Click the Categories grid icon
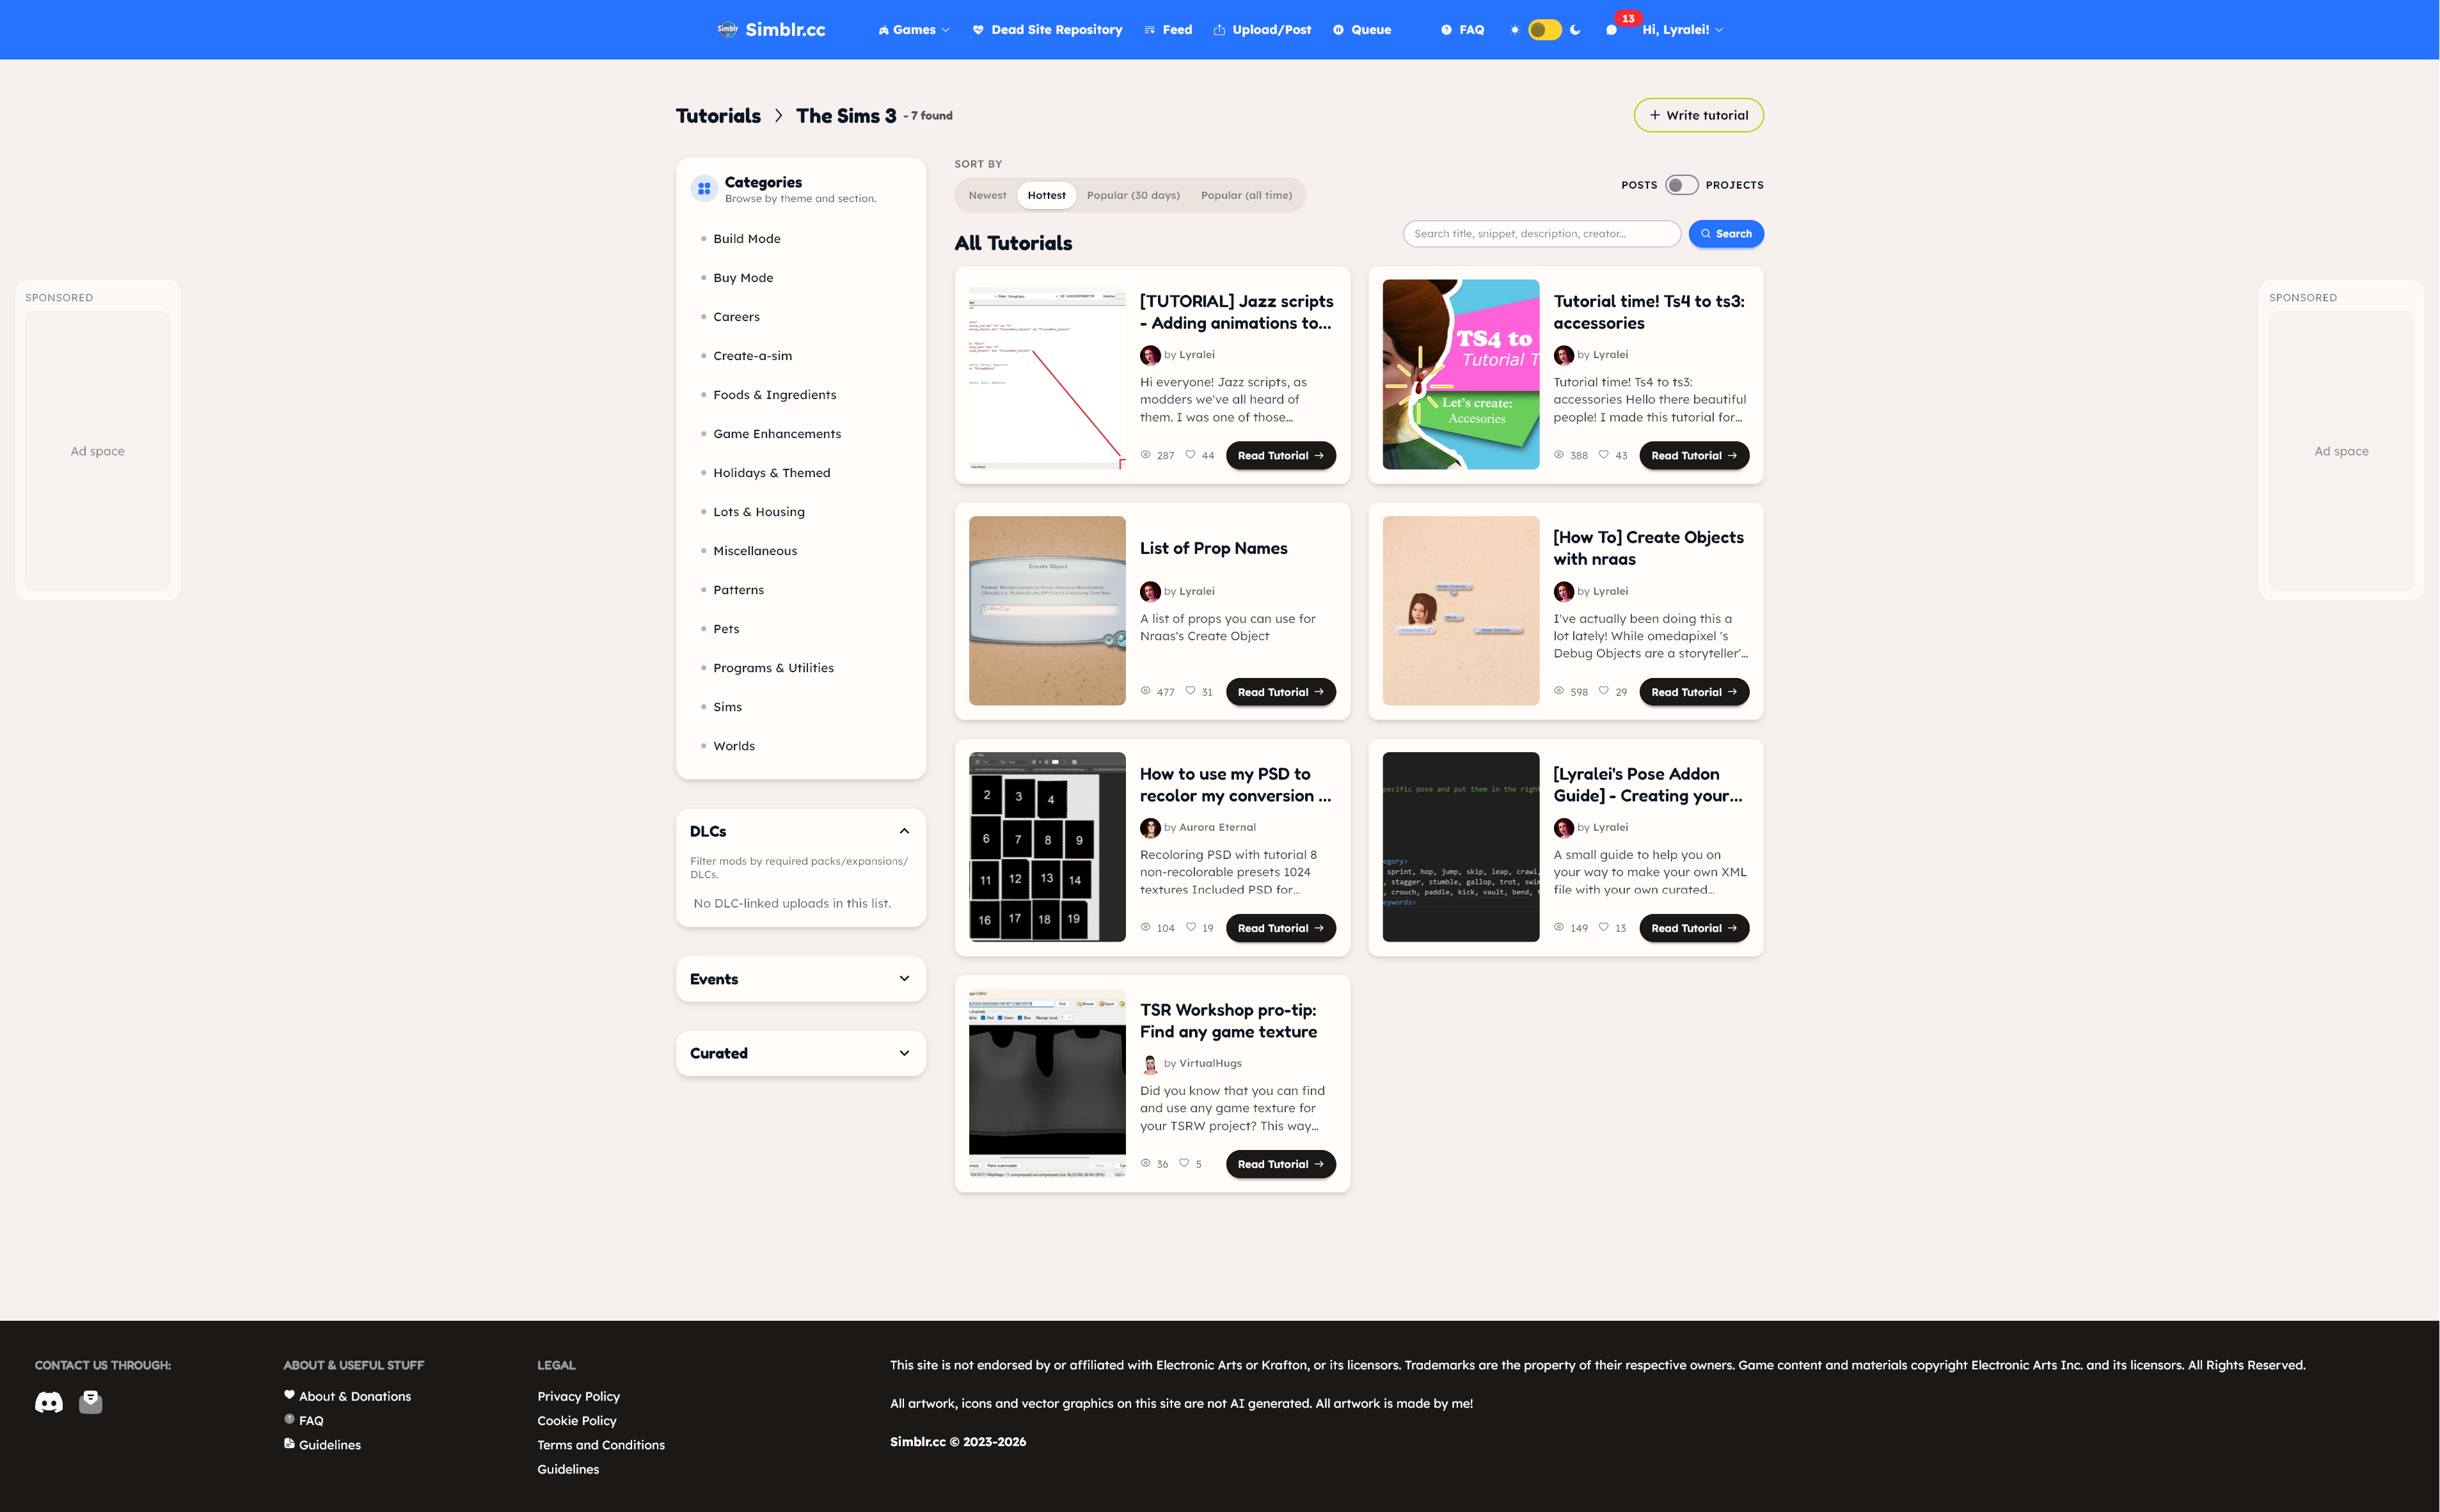 [x=704, y=188]
